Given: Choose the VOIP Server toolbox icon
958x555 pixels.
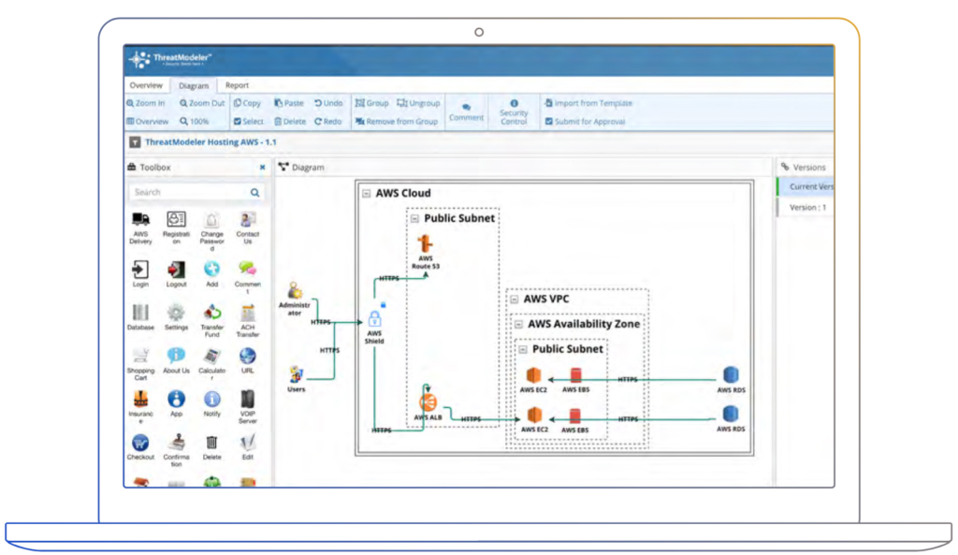Looking at the screenshot, I should (x=247, y=399).
